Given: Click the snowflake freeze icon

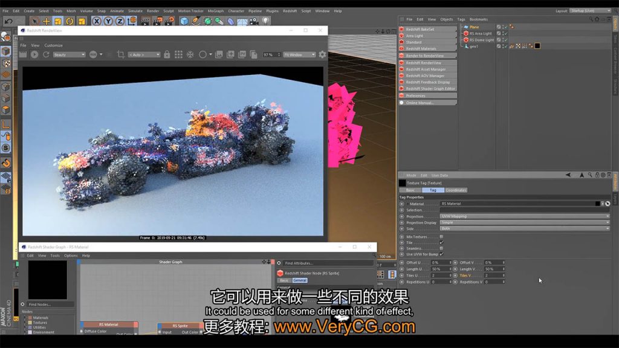Looking at the screenshot, I should click(190, 54).
